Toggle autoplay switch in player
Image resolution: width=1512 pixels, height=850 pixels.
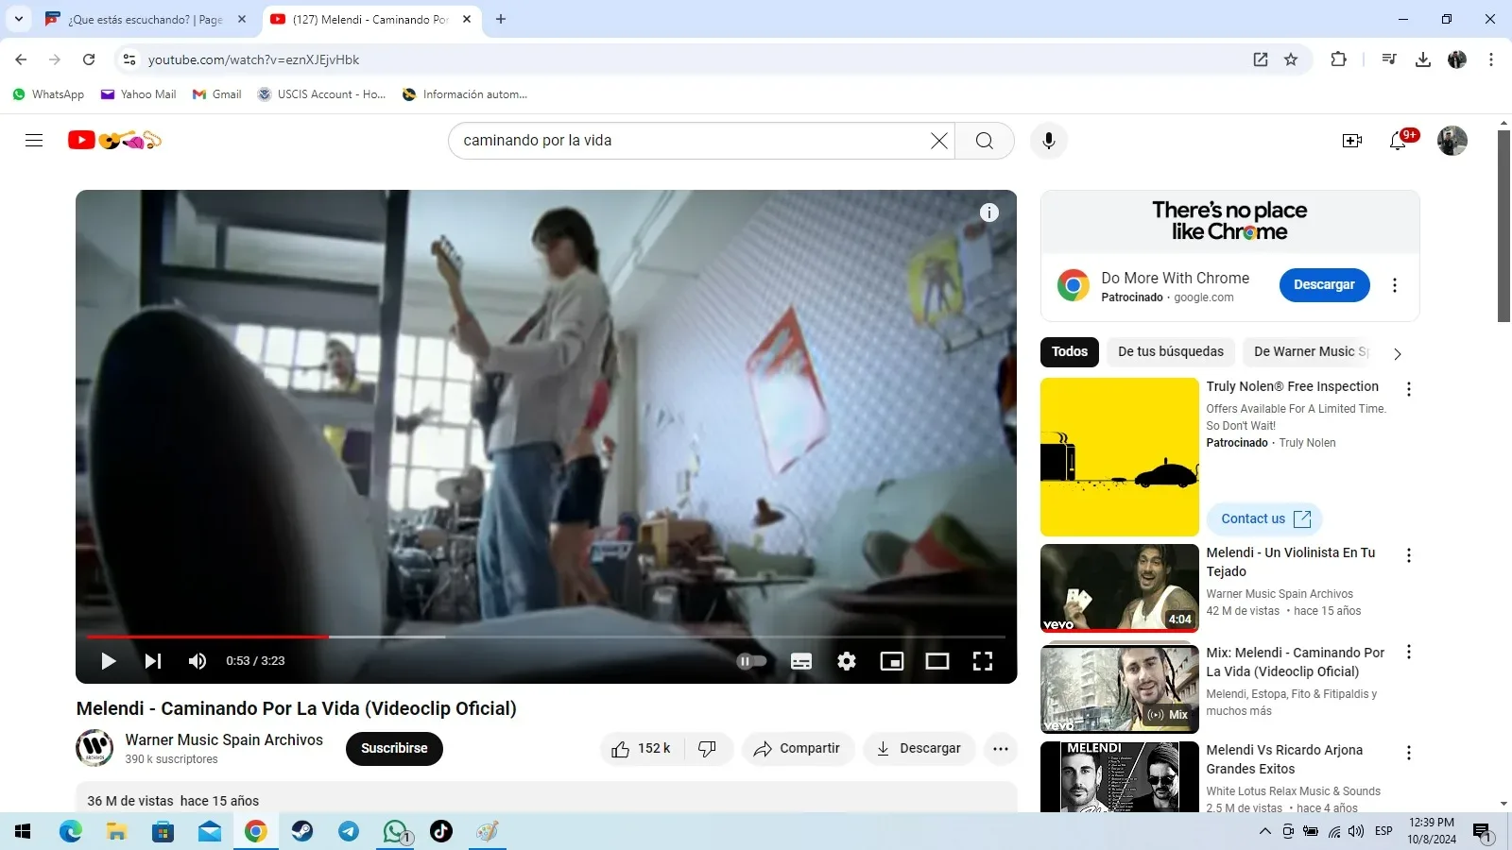(x=751, y=661)
